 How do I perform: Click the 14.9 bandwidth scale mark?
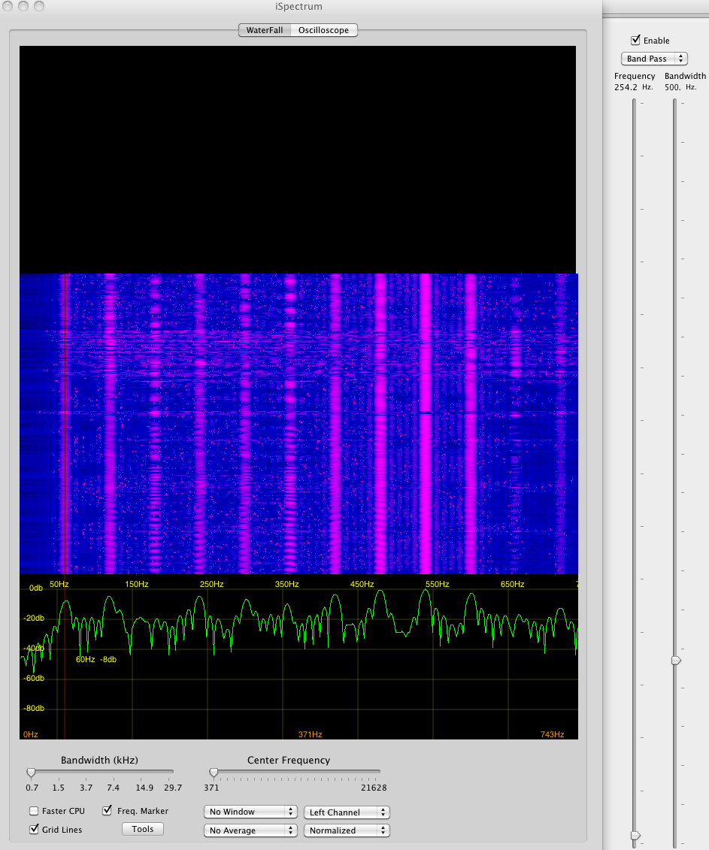point(144,788)
